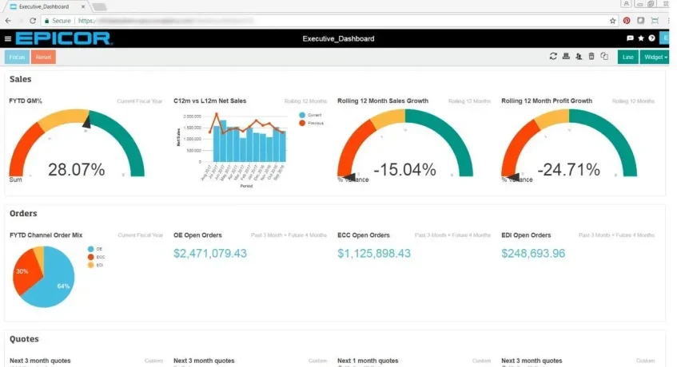The image size is (677, 367).
Task: Click the Sales section heading
Action: (20, 79)
